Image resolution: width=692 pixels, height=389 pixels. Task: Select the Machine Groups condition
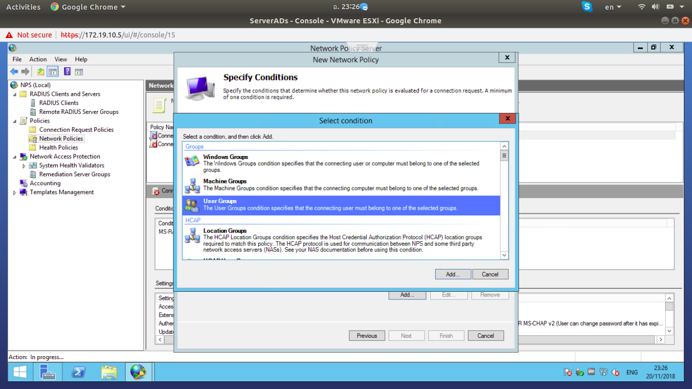tap(341, 185)
